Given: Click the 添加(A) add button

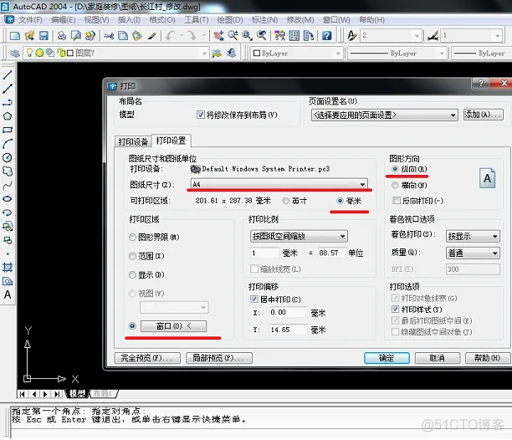Looking at the screenshot, I should tap(484, 115).
